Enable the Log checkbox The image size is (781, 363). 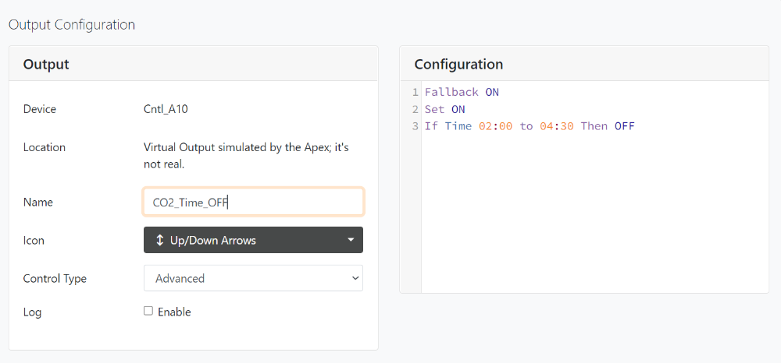click(x=148, y=311)
